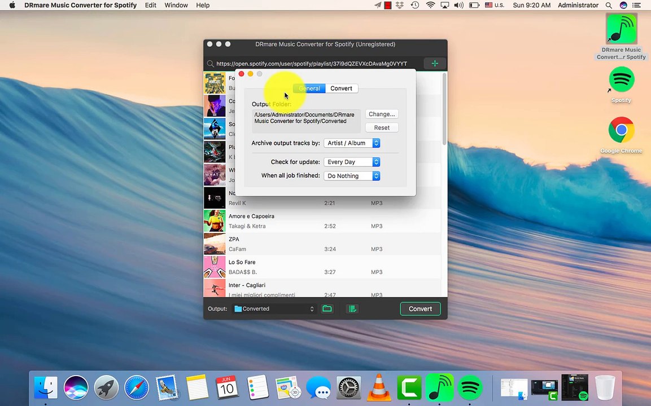Click MP3 format in Lo So Fare row
This screenshot has height=406, width=651.
coord(377,272)
